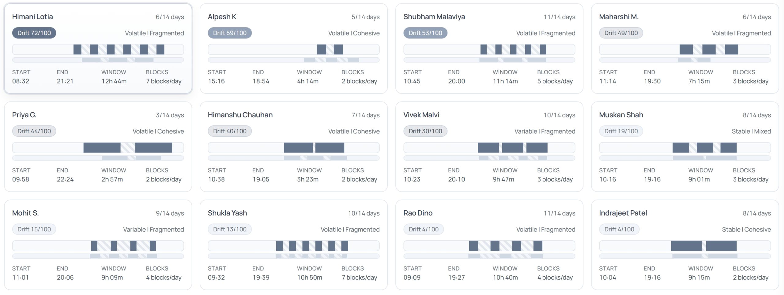Select Maharshi M.'s card name

click(x=619, y=17)
